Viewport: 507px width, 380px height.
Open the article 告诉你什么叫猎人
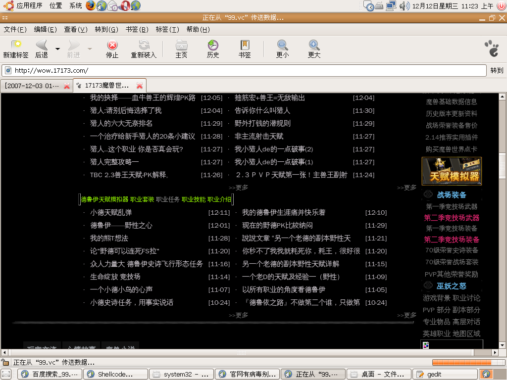[x=262, y=110]
